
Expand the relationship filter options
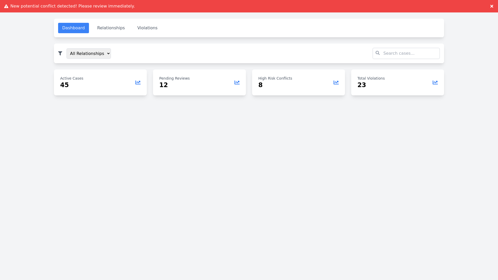[x=88, y=53]
